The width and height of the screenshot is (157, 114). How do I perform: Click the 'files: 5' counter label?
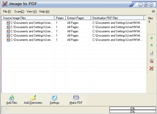pyautogui.click(x=151, y=20)
